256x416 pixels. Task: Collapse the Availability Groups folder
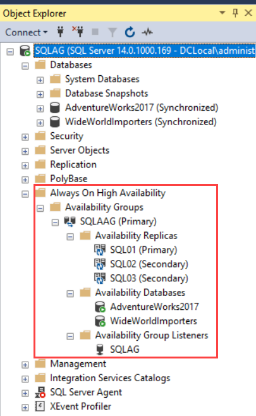pos(40,208)
